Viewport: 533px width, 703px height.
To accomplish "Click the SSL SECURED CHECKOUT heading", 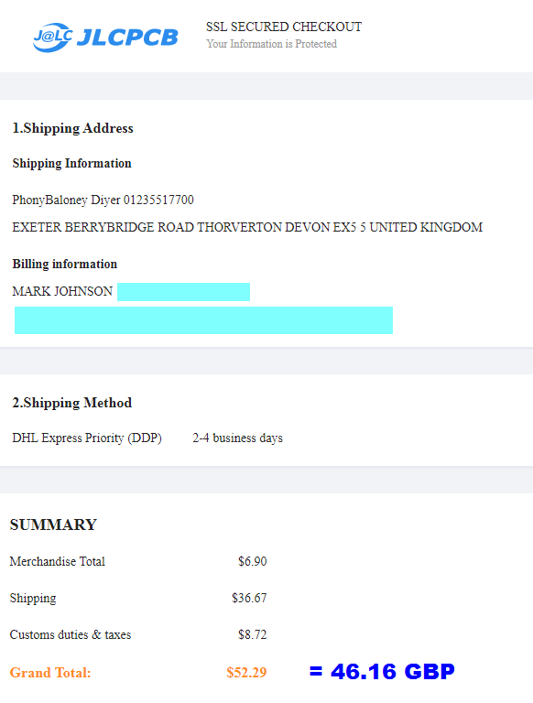I will click(x=284, y=27).
